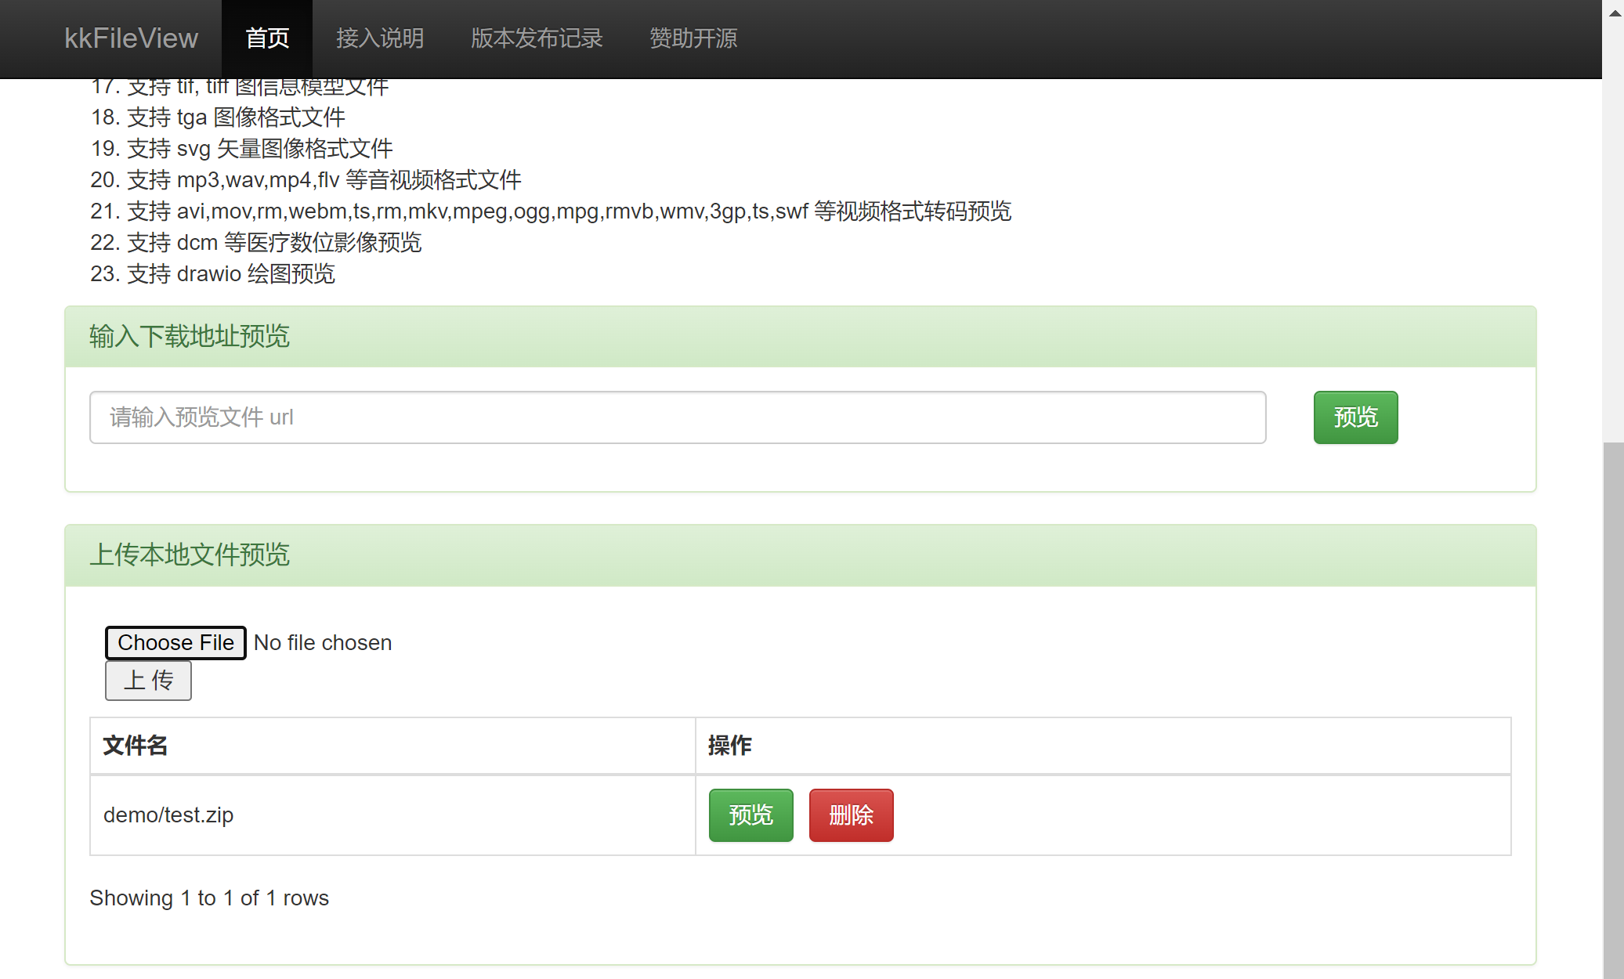
Task: Click the Choose File button
Action: pyautogui.click(x=175, y=643)
